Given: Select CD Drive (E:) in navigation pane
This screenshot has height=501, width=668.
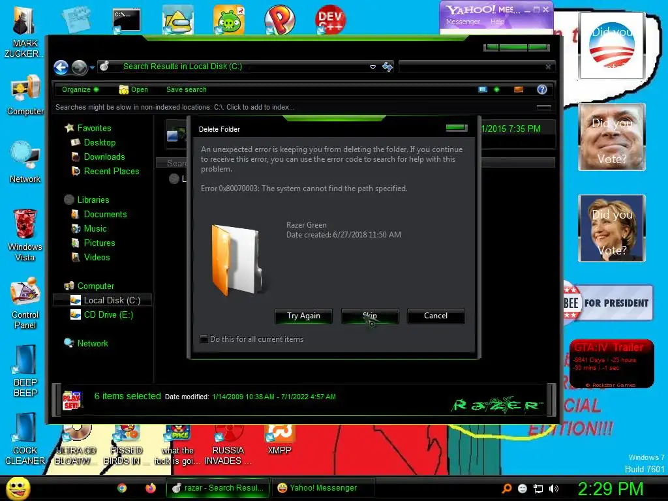Looking at the screenshot, I should [x=108, y=315].
